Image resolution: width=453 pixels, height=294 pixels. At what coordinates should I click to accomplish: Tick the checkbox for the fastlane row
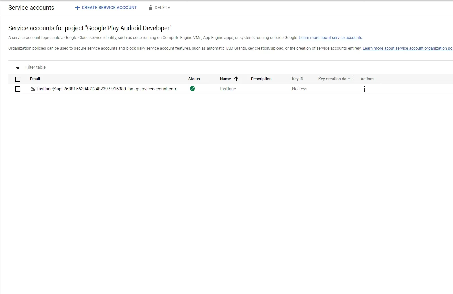(x=18, y=89)
